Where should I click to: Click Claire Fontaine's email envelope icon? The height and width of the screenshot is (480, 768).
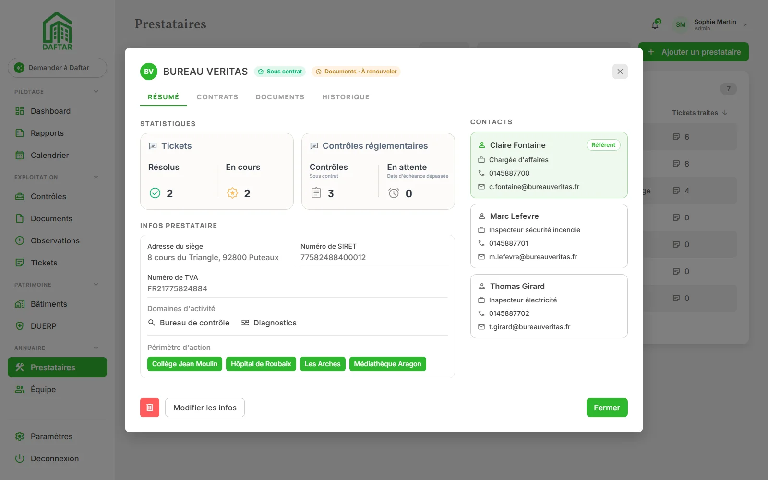coord(481,187)
